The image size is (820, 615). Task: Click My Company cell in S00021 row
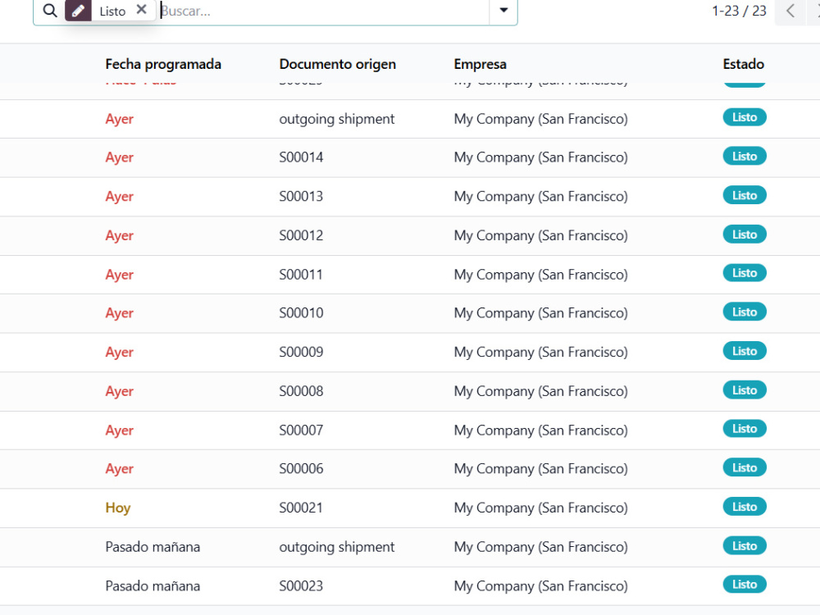tap(540, 508)
